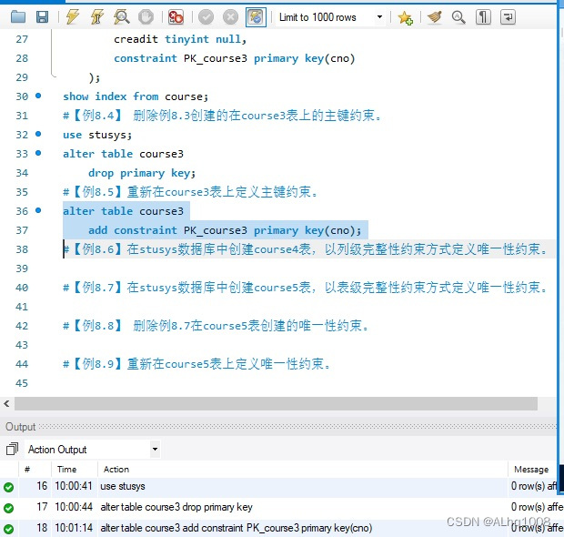Toggle word wrap icon

coord(508,17)
